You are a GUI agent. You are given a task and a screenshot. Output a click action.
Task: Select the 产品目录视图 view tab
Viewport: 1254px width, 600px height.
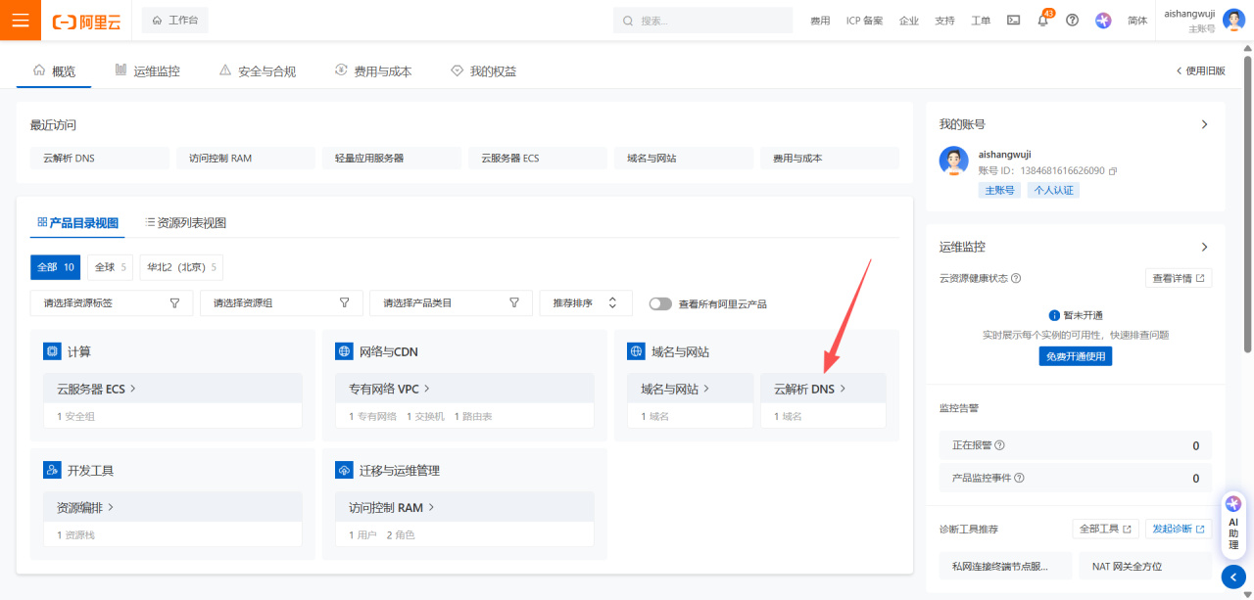click(x=77, y=222)
